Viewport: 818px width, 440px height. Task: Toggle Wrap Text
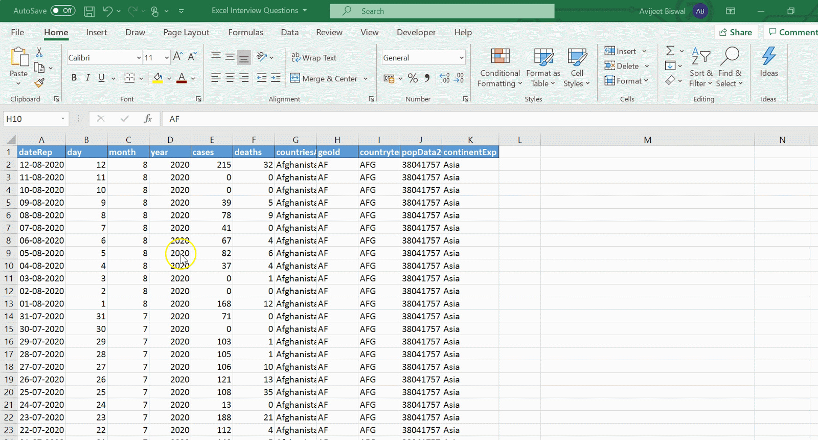314,58
